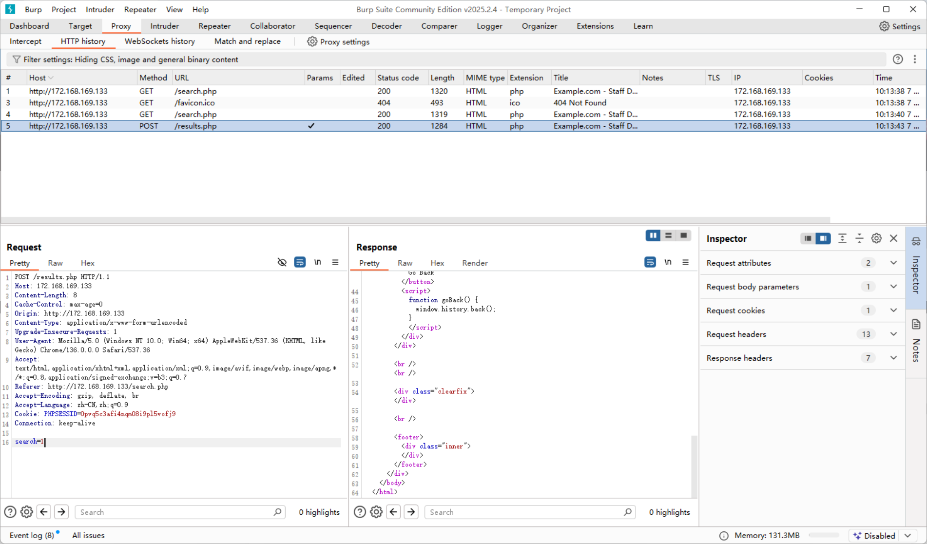
Task: Open the Response panel hamburger menu
Action: coord(686,262)
